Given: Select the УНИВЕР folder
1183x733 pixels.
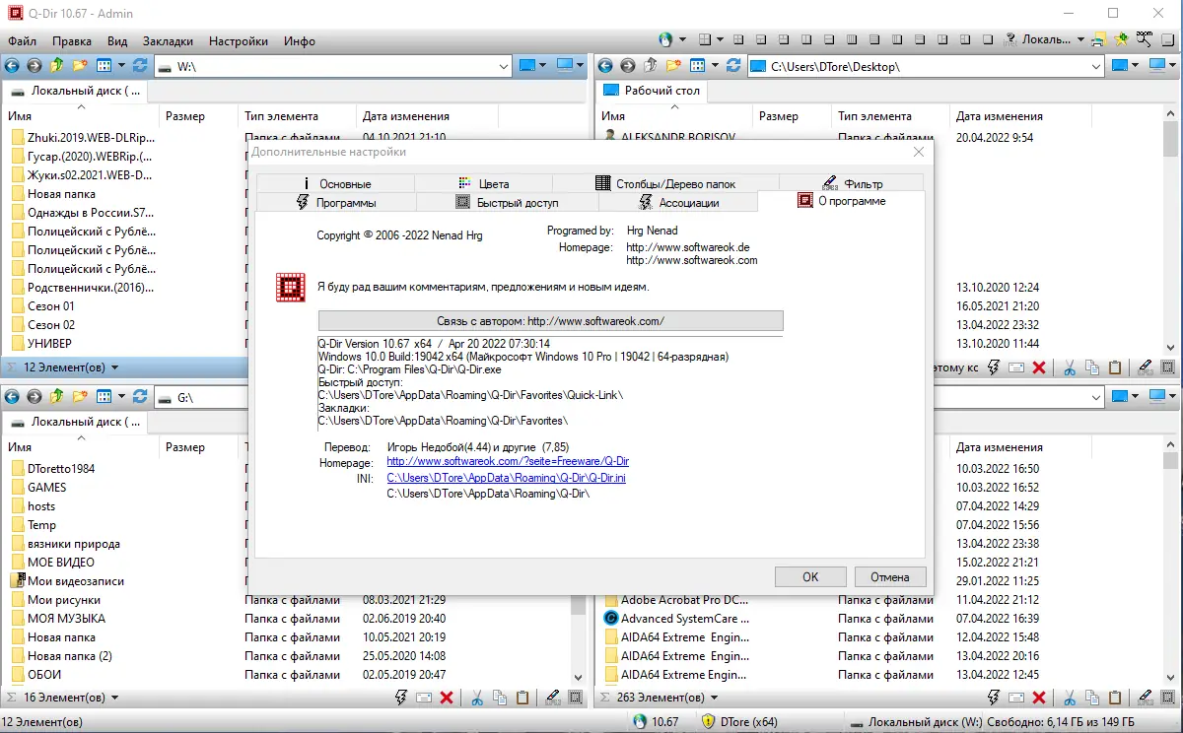Looking at the screenshot, I should 49,344.
